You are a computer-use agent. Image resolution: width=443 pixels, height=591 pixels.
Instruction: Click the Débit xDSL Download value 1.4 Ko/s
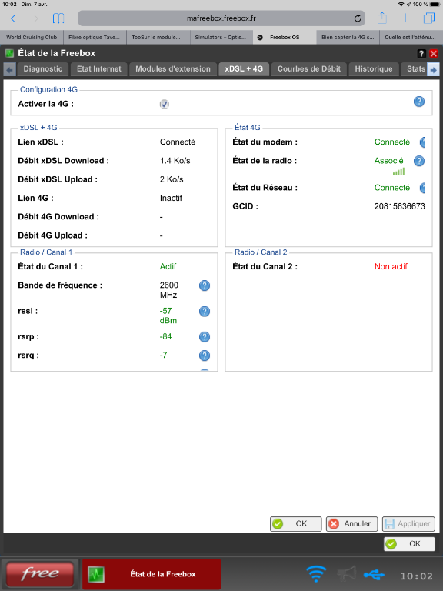tap(175, 161)
